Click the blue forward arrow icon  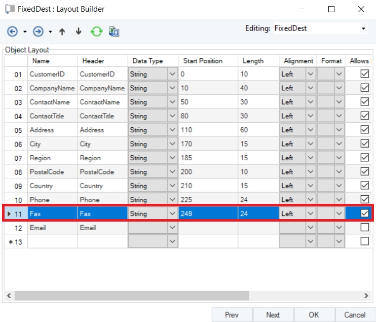click(x=38, y=31)
